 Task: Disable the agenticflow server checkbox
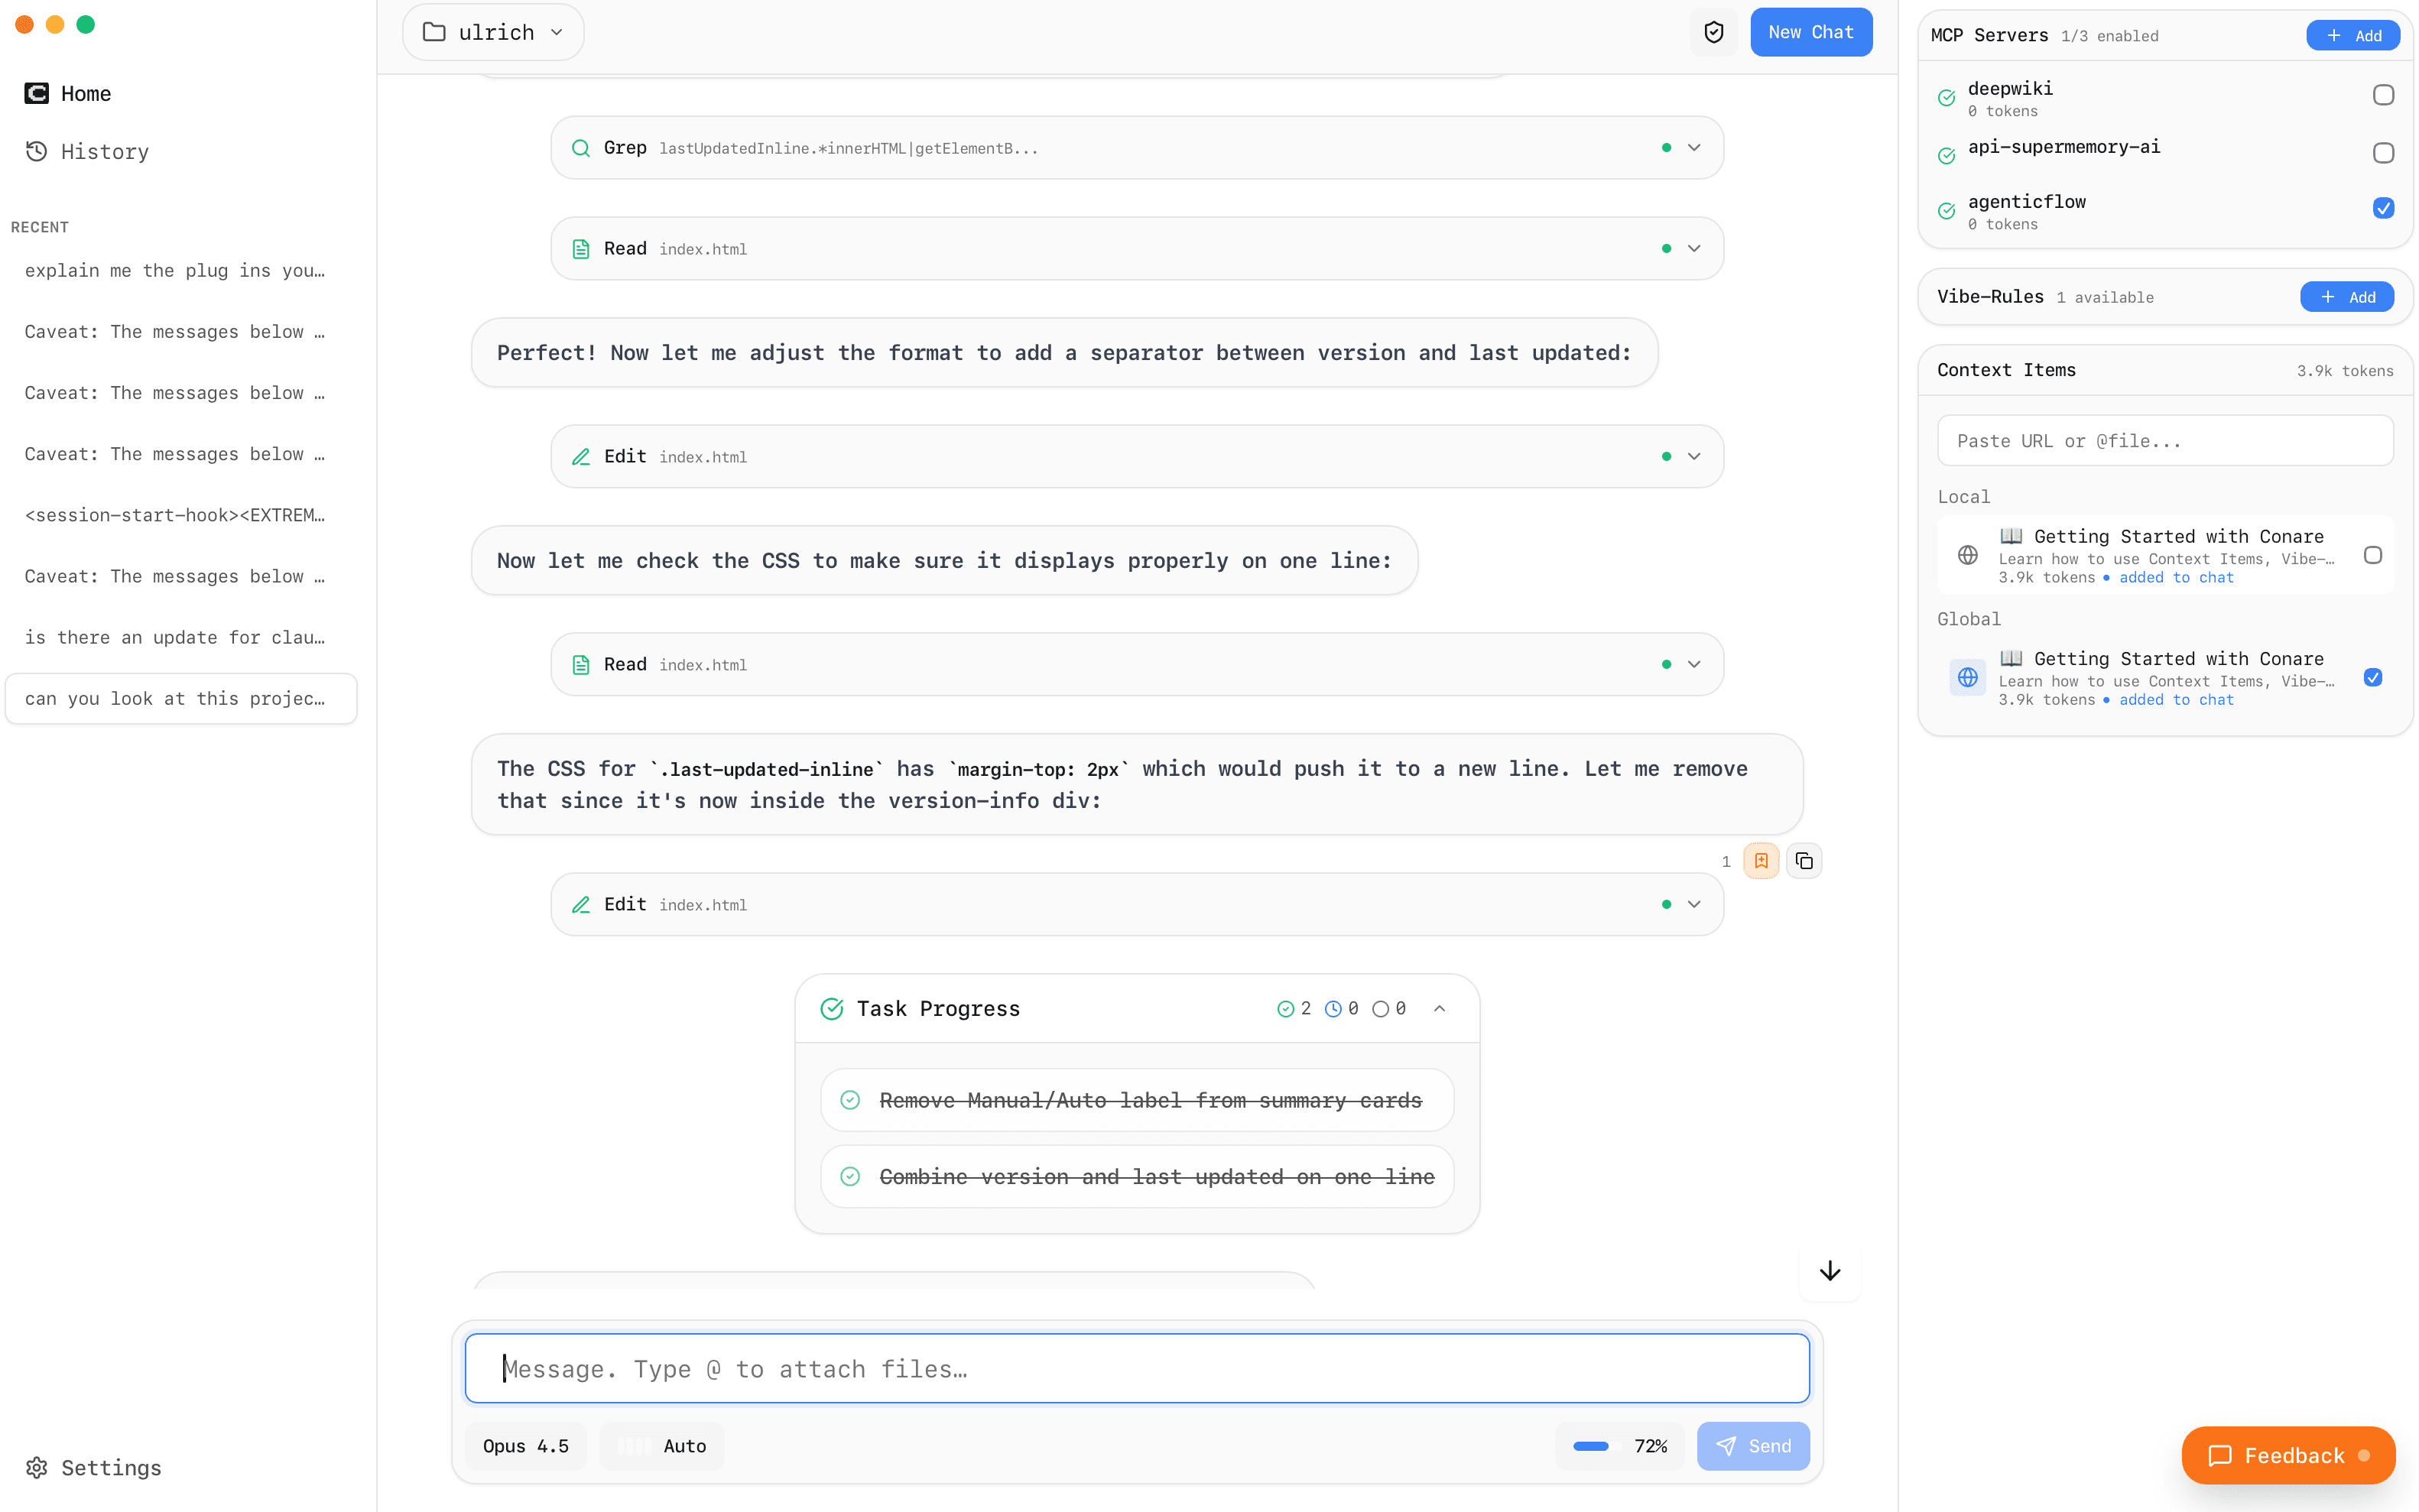tap(2383, 208)
